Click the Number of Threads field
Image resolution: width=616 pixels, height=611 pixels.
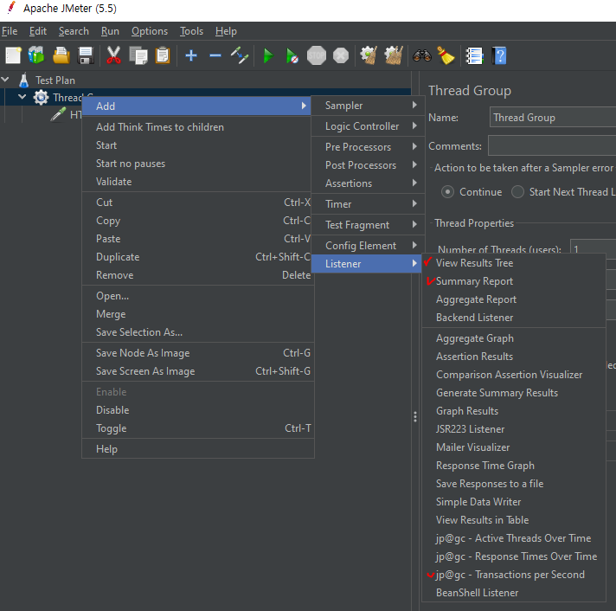point(593,248)
